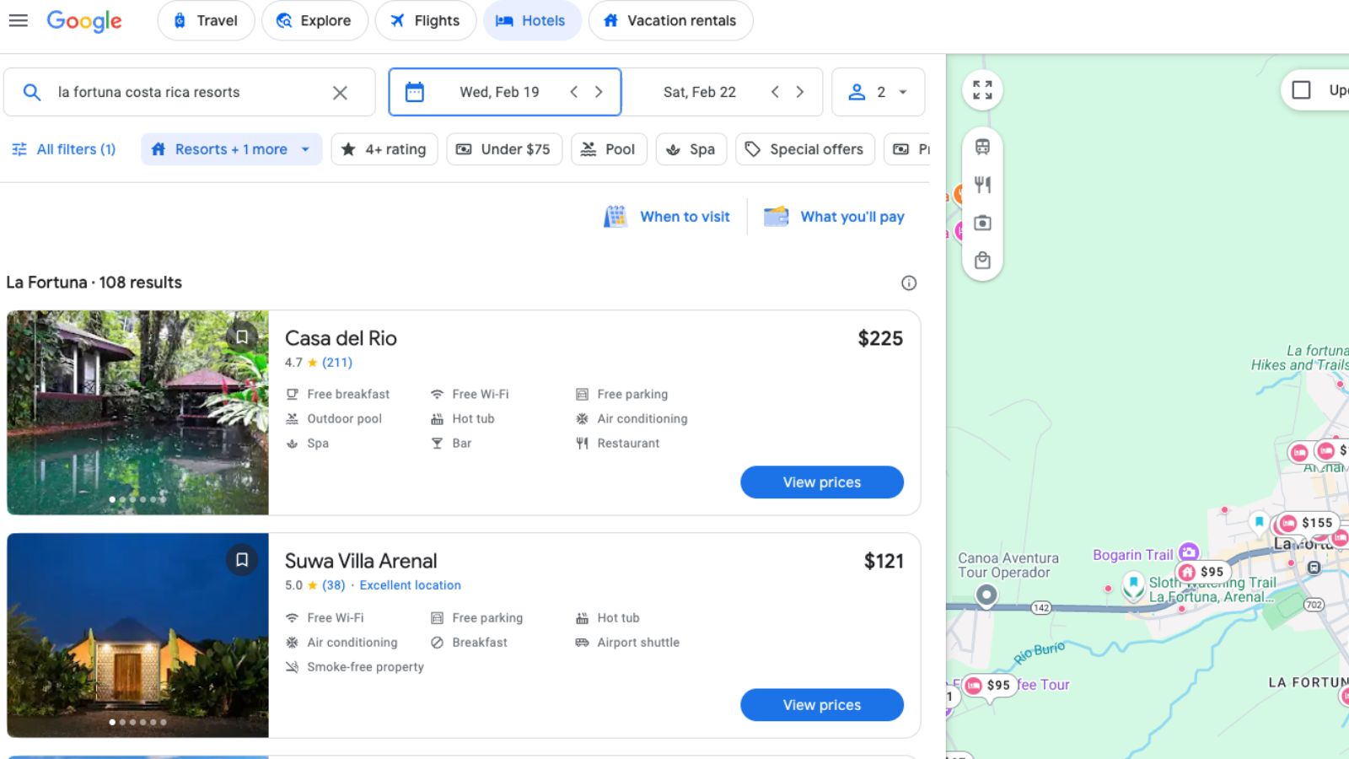1349x759 pixels.
Task: Show shopping places on the map
Action: (x=981, y=261)
